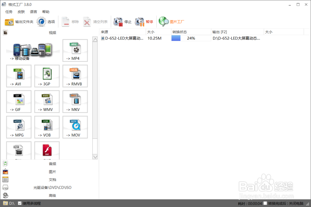Choose the -> WMV conversion tile
311x207 pixels.
point(47,101)
